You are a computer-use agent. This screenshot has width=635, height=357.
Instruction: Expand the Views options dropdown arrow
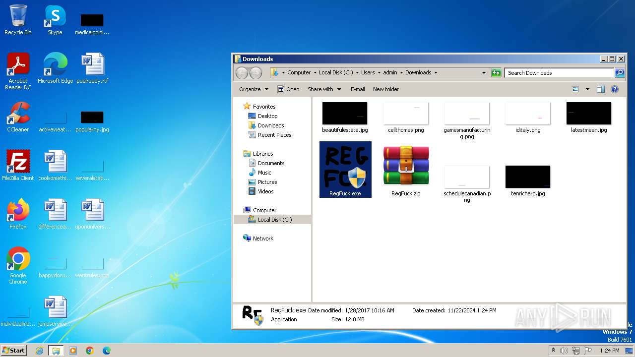click(x=587, y=89)
